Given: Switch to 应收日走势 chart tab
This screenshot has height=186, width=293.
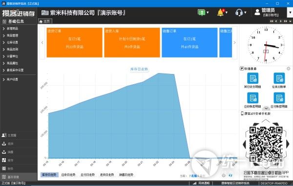Looking at the screenshot, I should [68, 175].
